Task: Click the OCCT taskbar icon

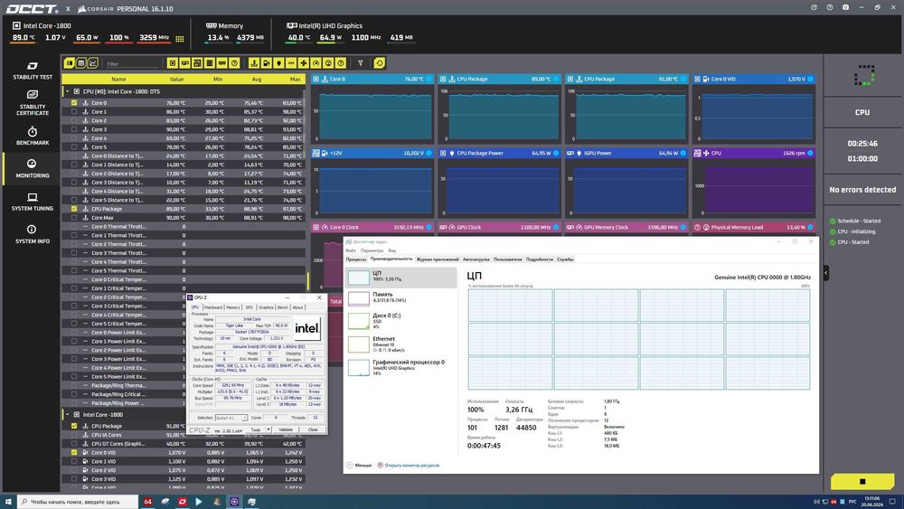Action: tap(183, 502)
